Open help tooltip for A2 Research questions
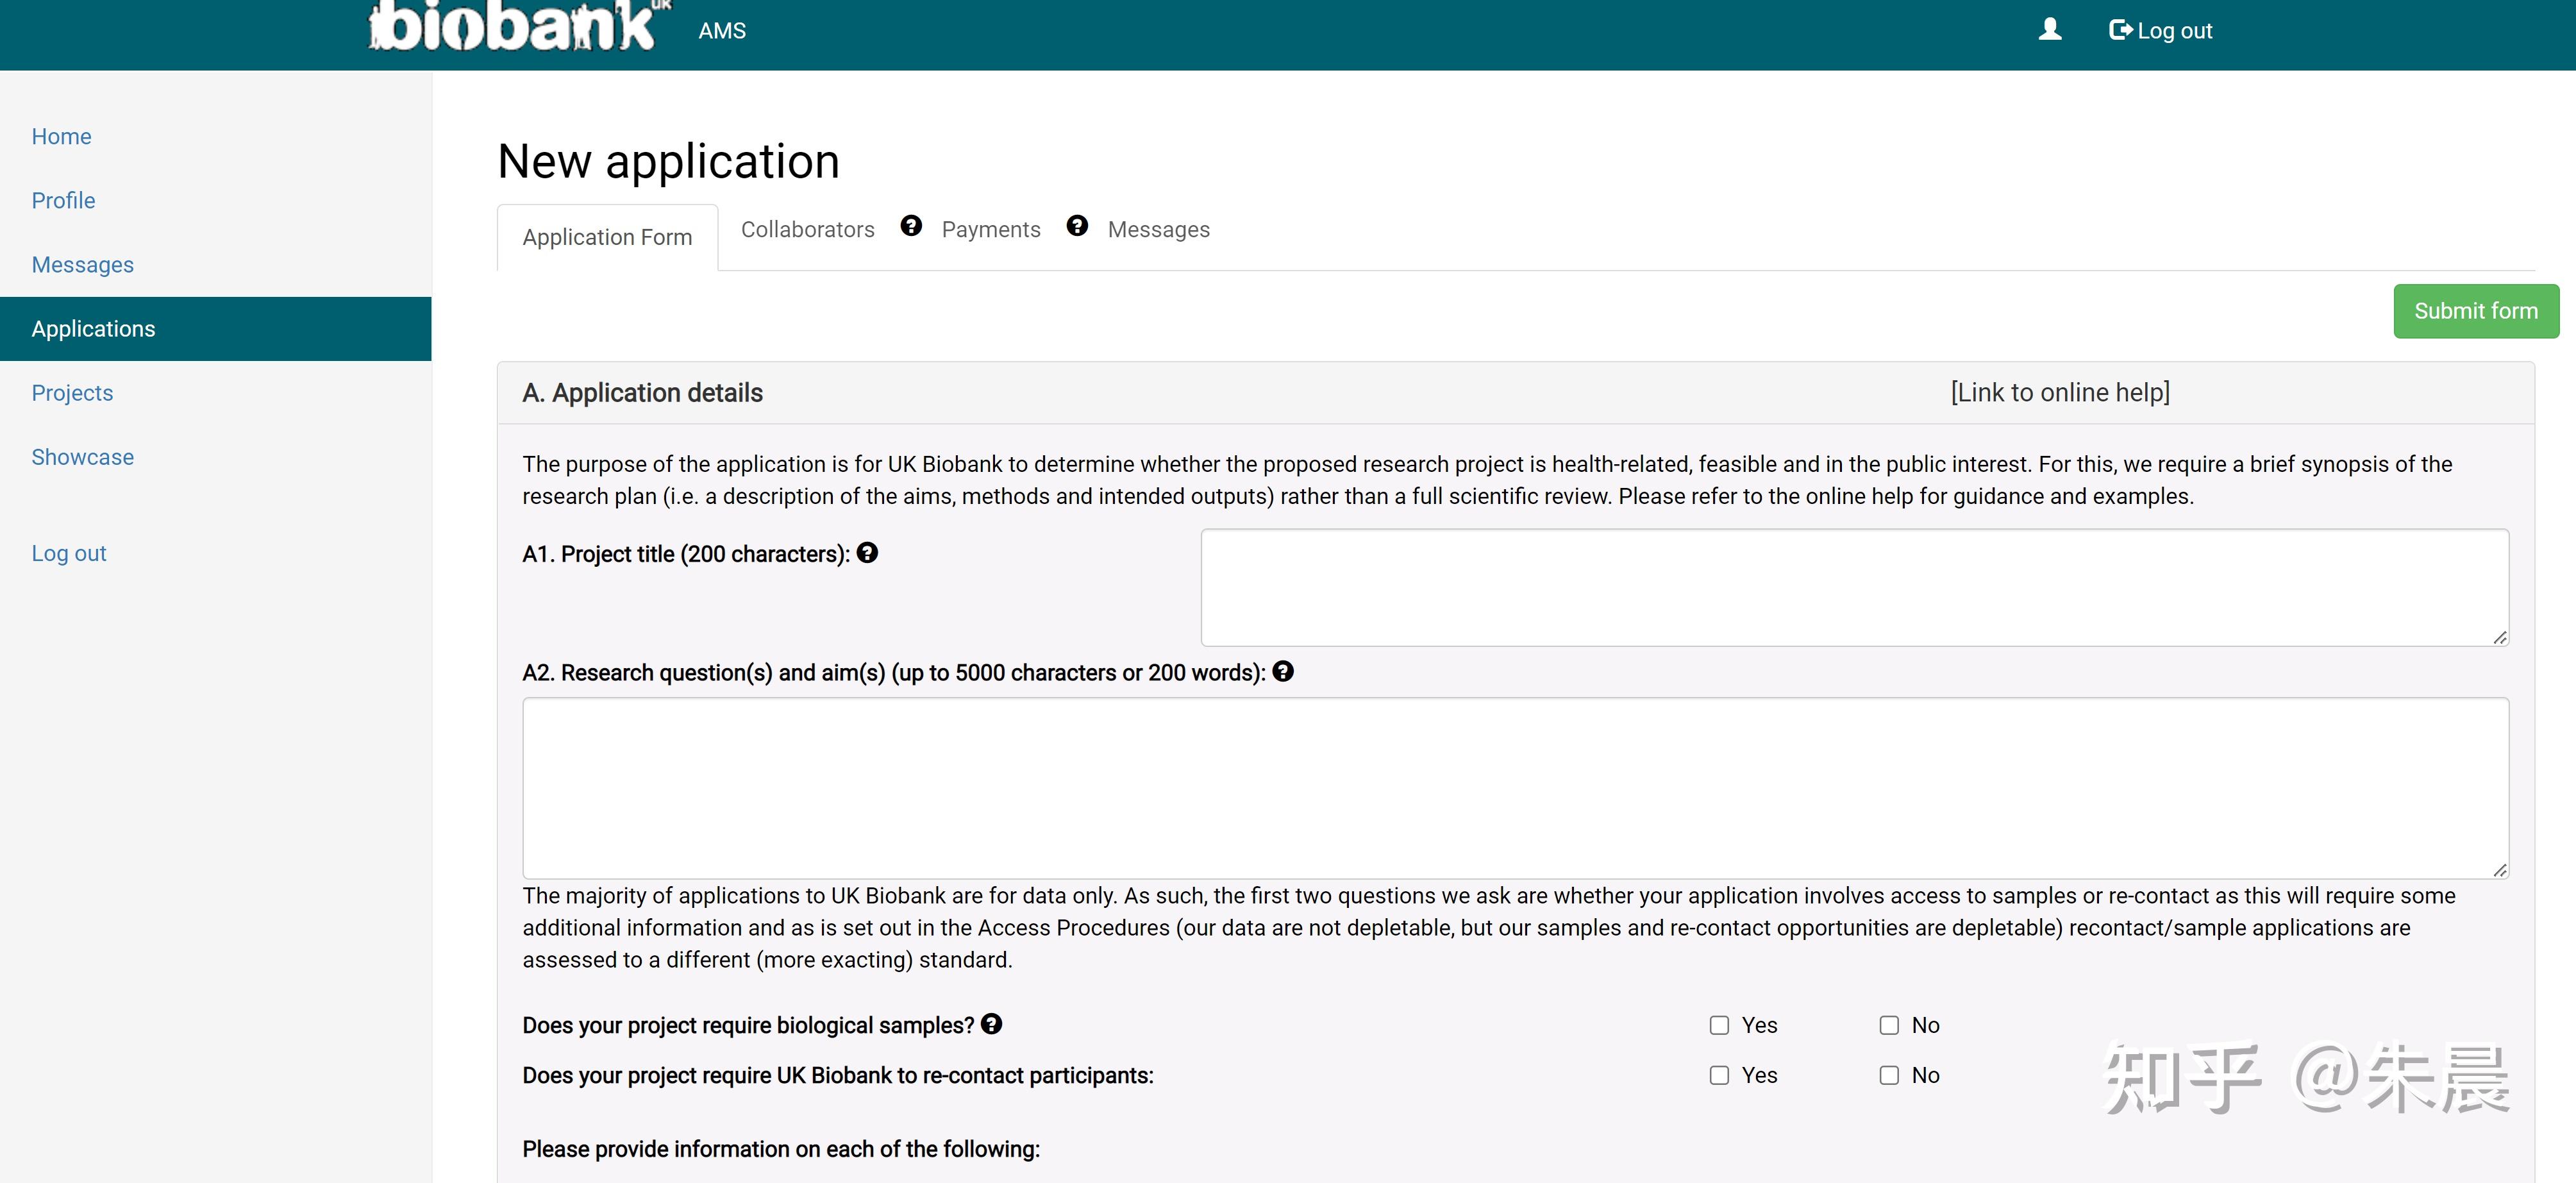The width and height of the screenshot is (2576, 1183). click(x=1283, y=672)
